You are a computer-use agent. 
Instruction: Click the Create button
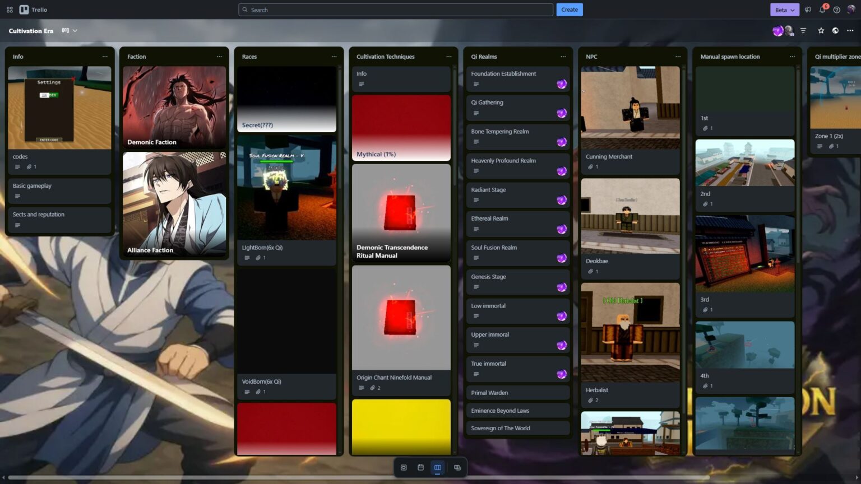click(x=569, y=10)
